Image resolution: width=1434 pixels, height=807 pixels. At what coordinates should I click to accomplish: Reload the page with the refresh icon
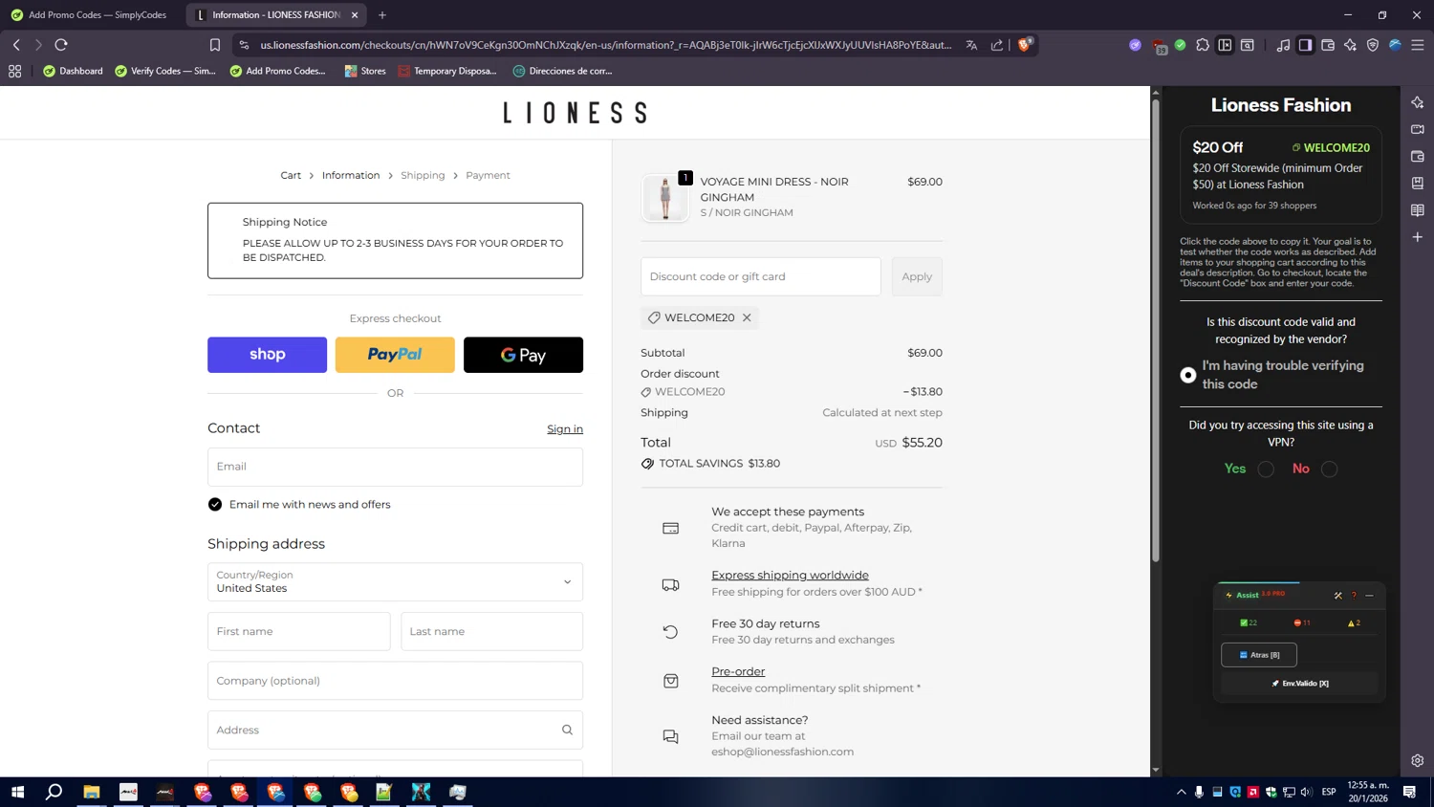click(x=61, y=45)
